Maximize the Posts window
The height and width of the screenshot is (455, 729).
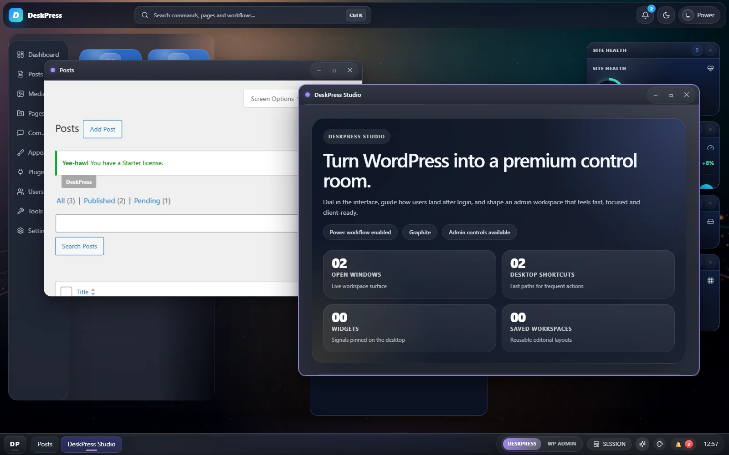click(334, 71)
